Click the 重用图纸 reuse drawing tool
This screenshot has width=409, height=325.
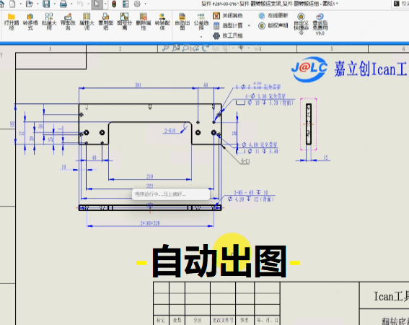point(105,22)
